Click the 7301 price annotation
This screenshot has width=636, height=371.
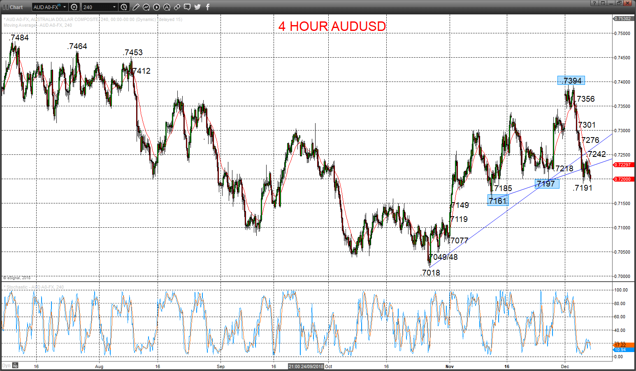[x=587, y=125]
